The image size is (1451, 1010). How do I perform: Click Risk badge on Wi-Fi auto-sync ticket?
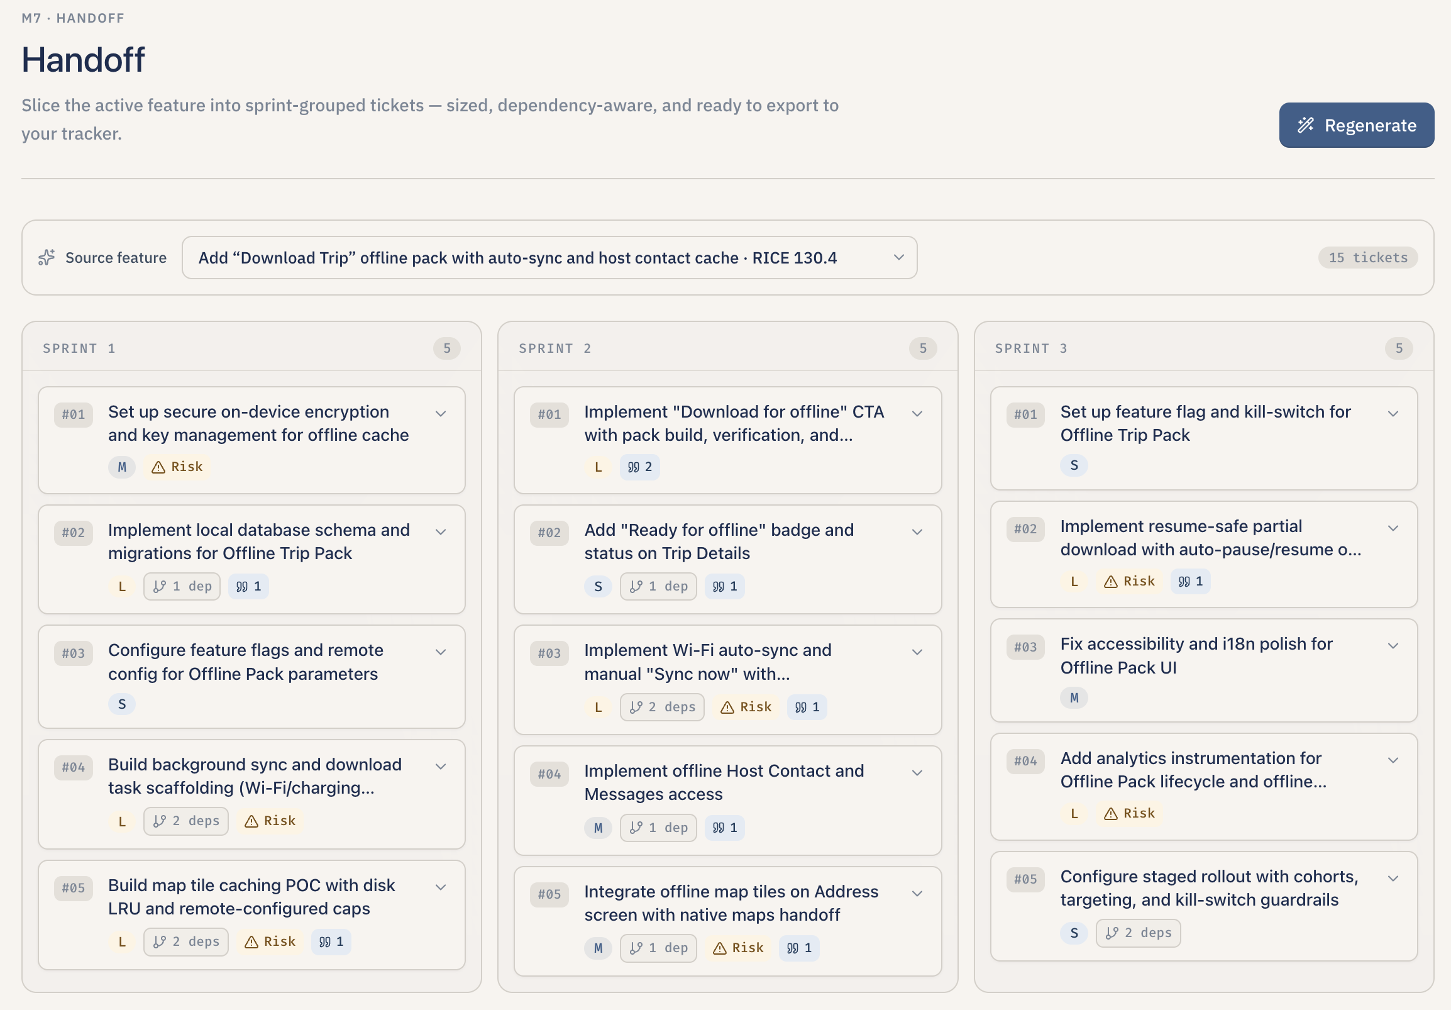pyautogui.click(x=746, y=707)
